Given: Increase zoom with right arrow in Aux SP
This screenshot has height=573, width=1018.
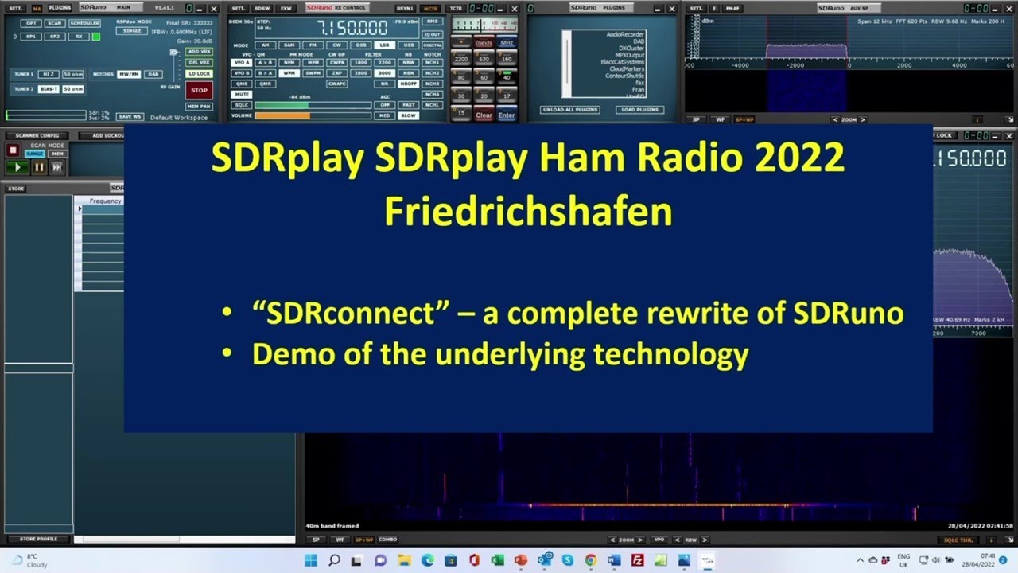Looking at the screenshot, I should pyautogui.click(x=864, y=119).
